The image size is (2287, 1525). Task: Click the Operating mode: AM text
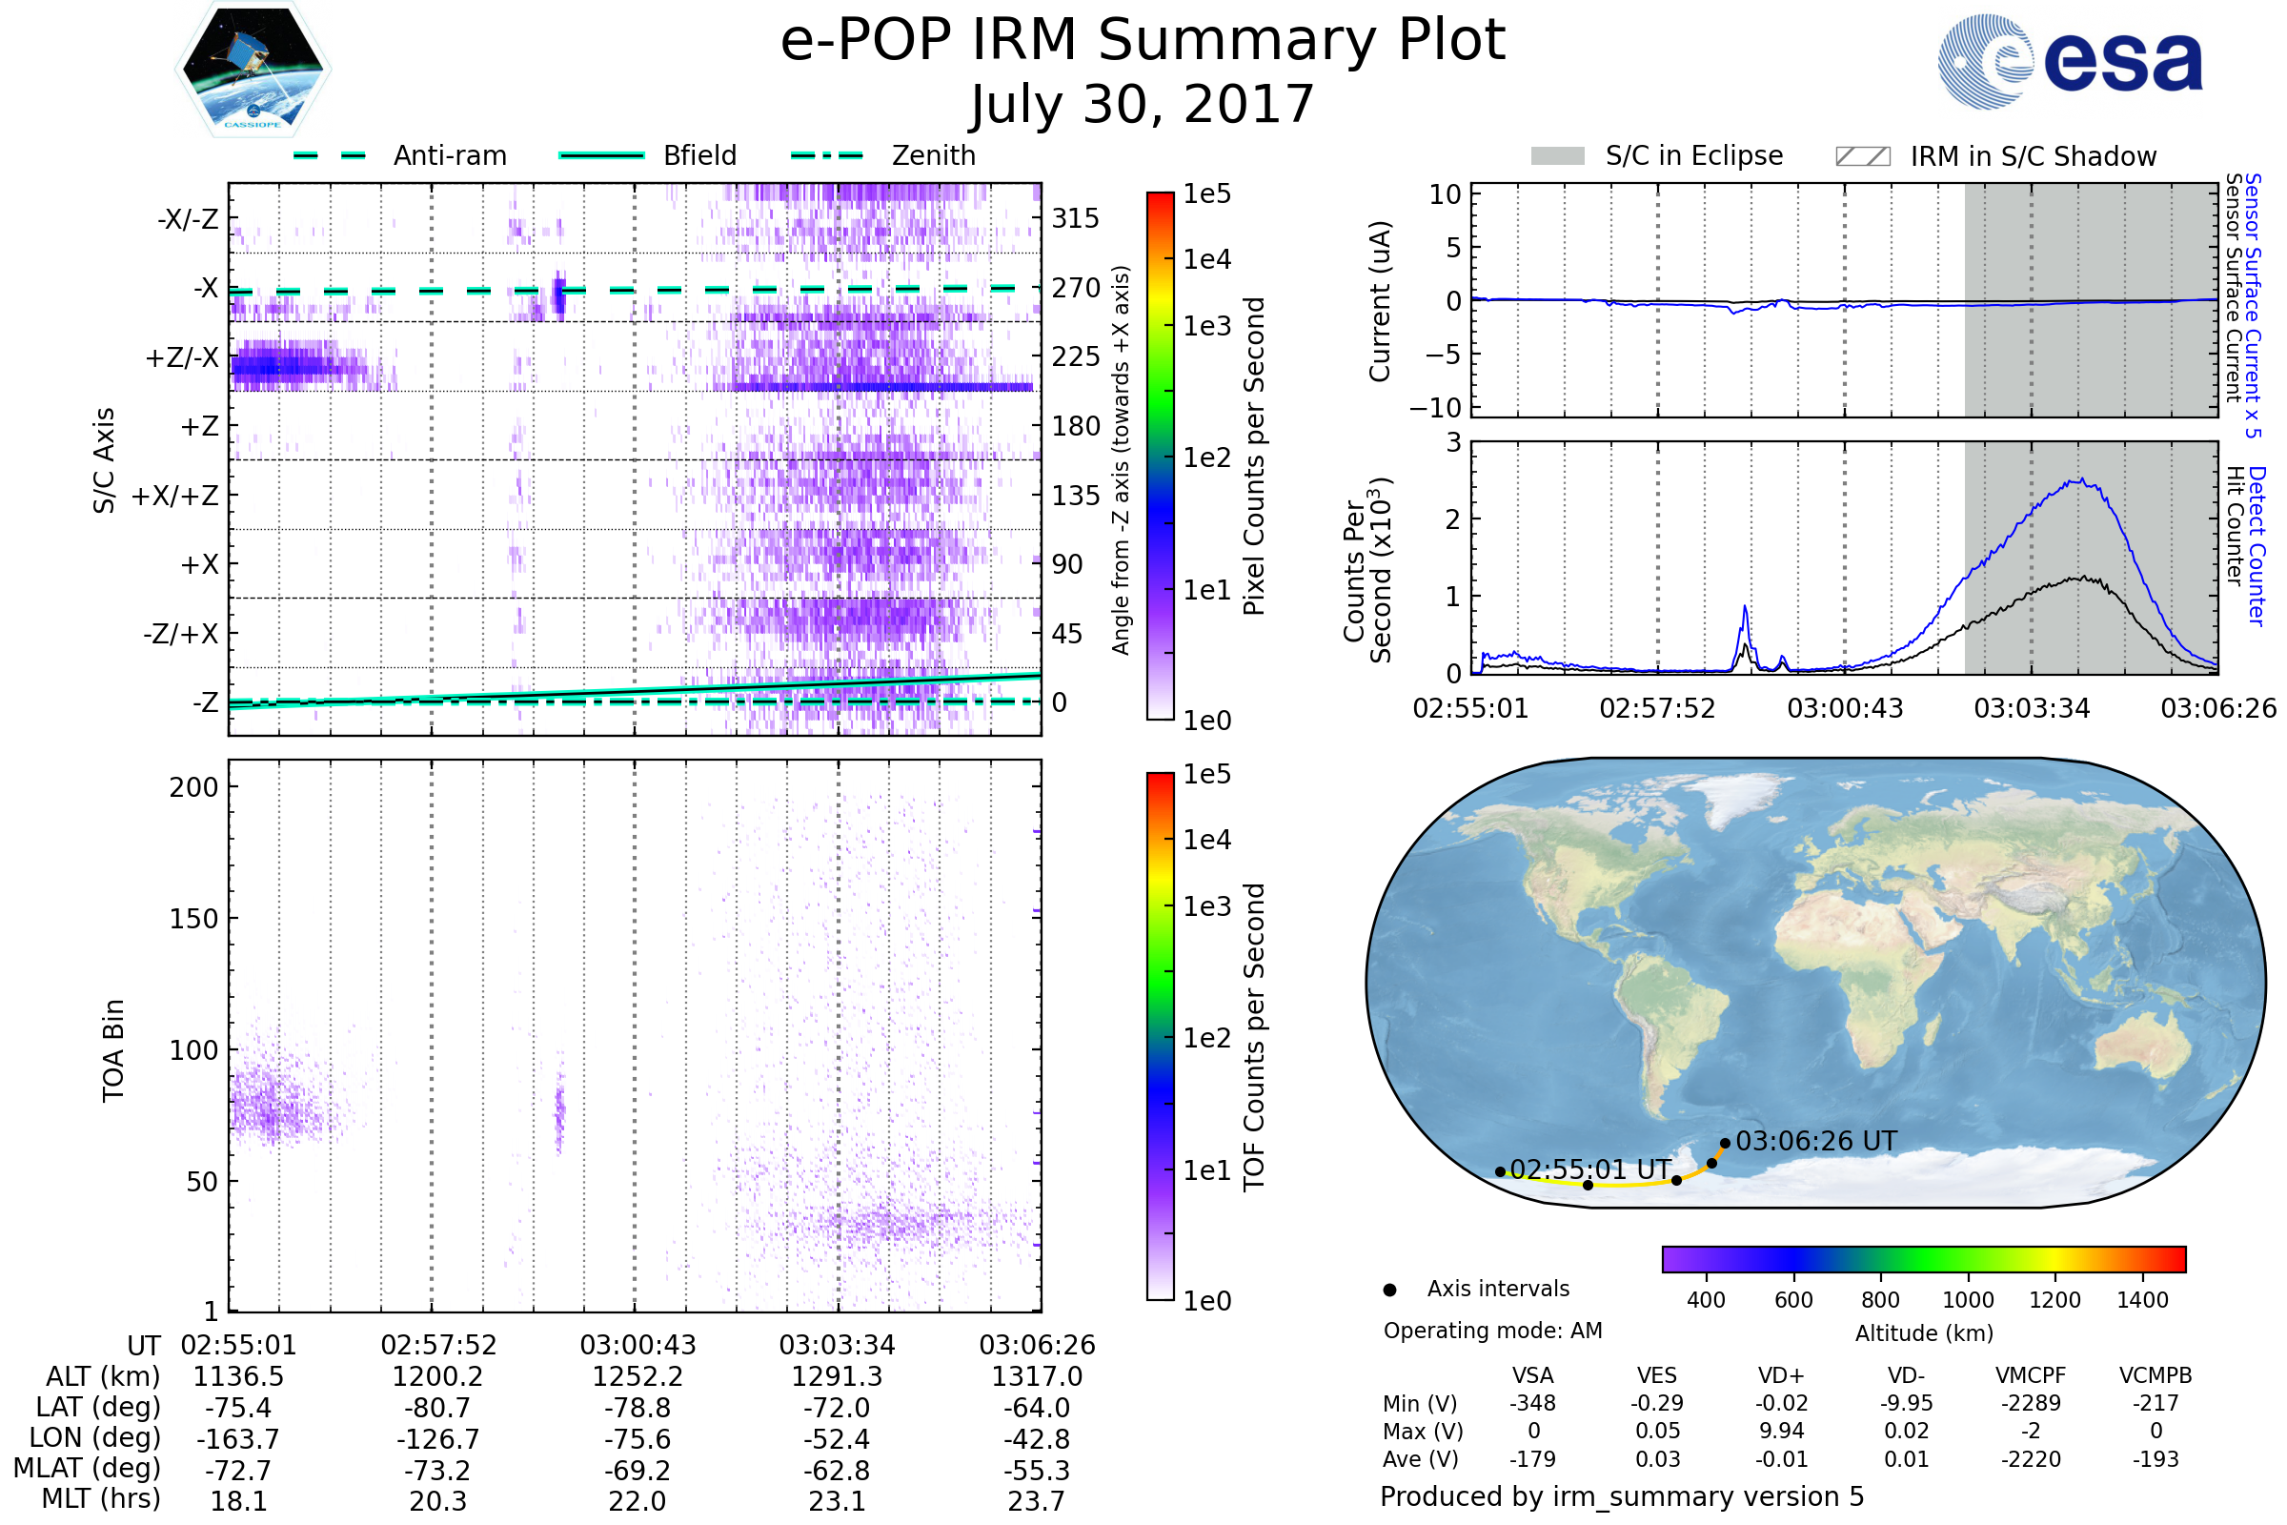(1492, 1331)
